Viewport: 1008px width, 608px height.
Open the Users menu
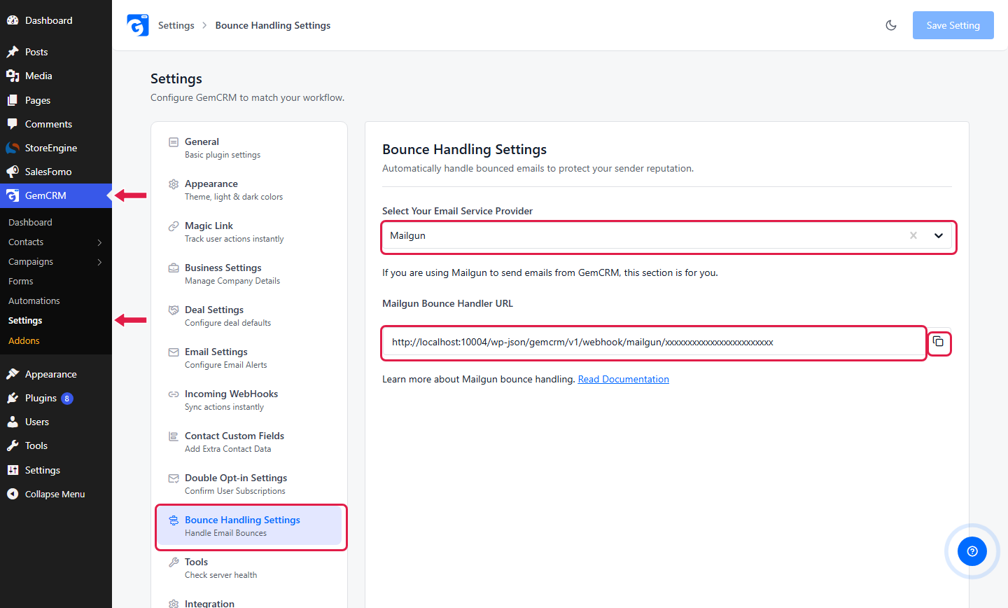[56, 422]
